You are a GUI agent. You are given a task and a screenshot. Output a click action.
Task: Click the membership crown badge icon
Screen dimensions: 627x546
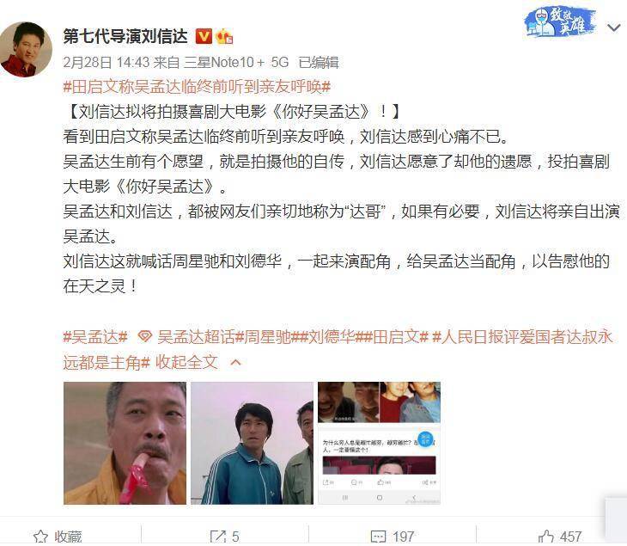(x=224, y=37)
